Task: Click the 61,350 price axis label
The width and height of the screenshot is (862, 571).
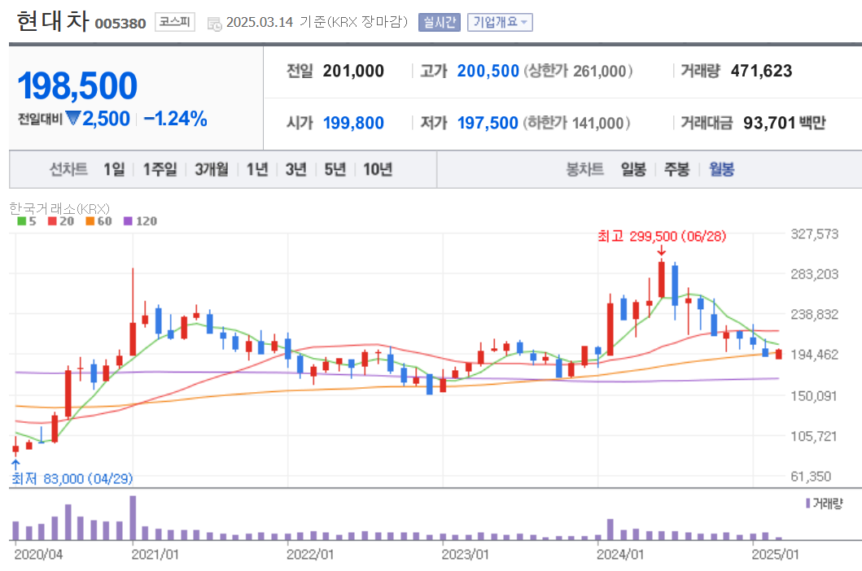Action: click(811, 477)
